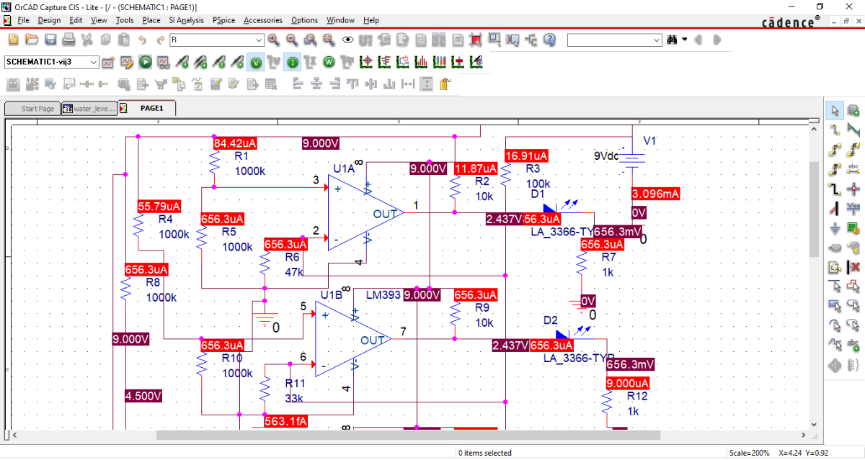Click the LM393 part label

[383, 295]
